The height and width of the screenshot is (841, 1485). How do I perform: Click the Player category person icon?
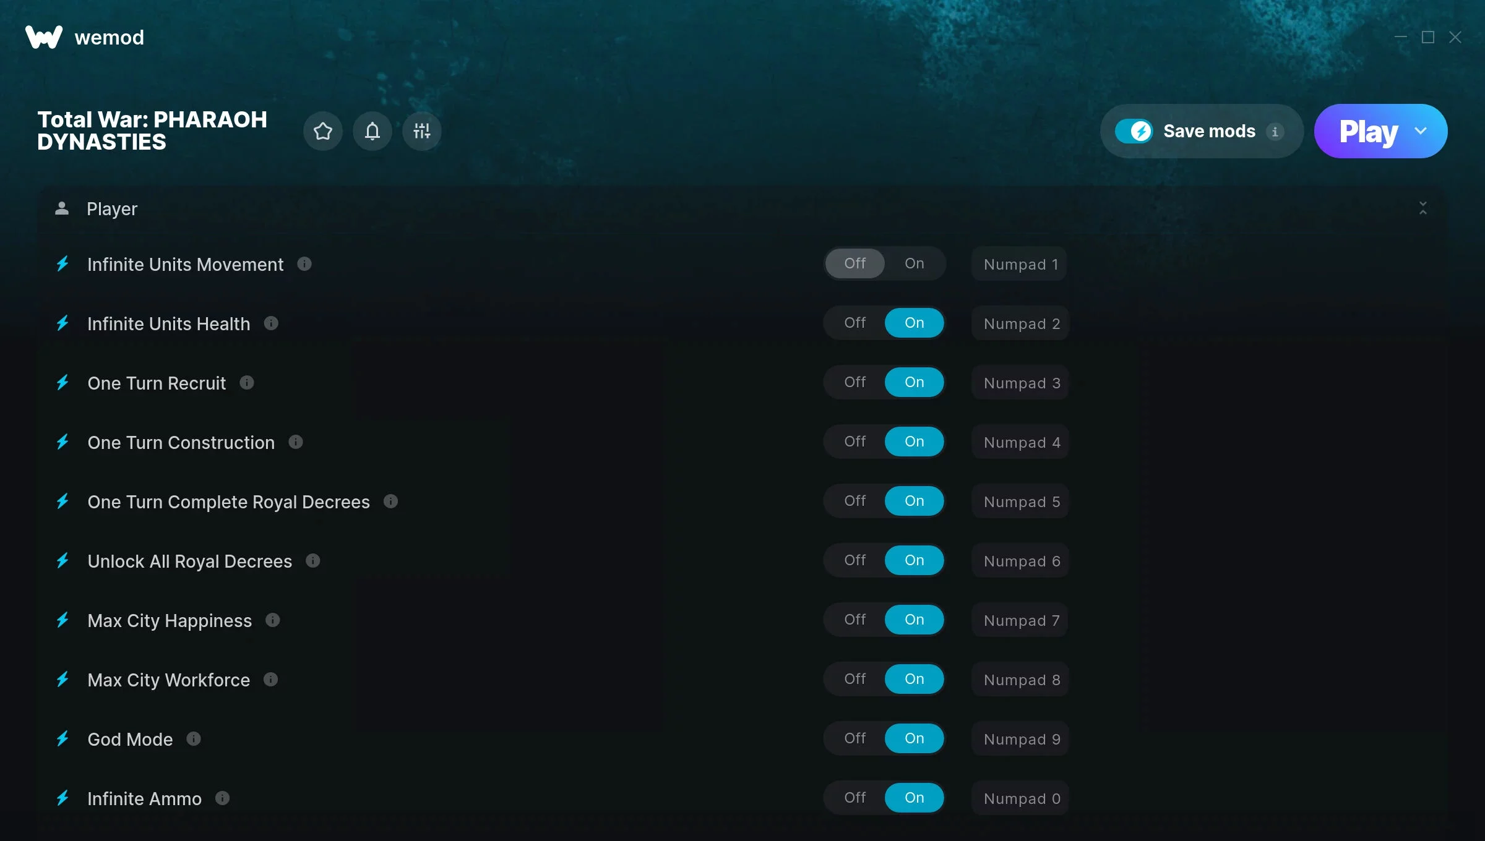click(x=62, y=208)
